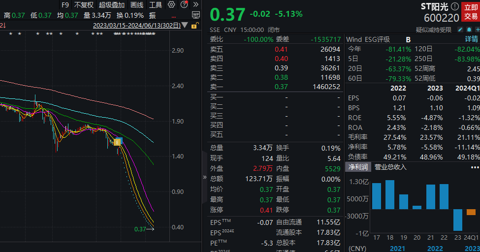Click the stock code 600220
Viewport: 480px width, 252px height.
tap(442, 18)
